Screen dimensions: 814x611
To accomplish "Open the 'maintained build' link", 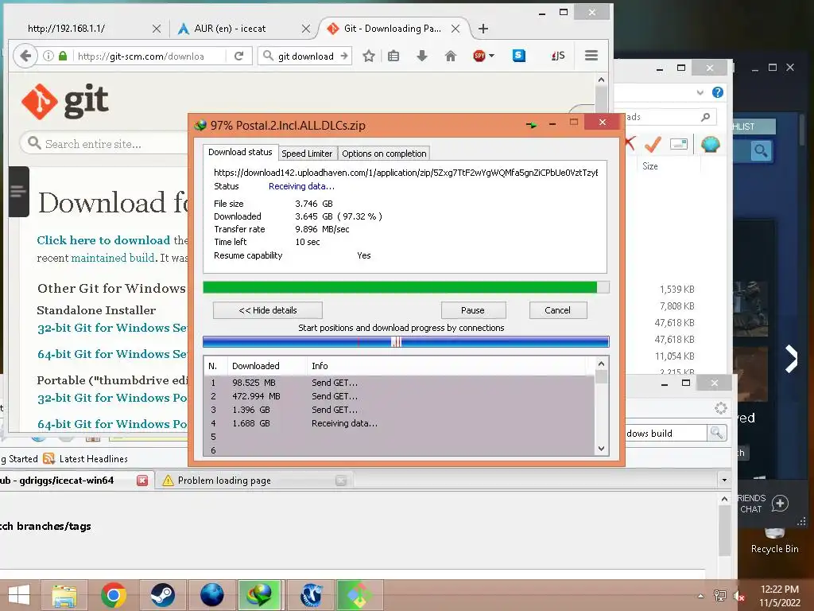I will point(113,258).
